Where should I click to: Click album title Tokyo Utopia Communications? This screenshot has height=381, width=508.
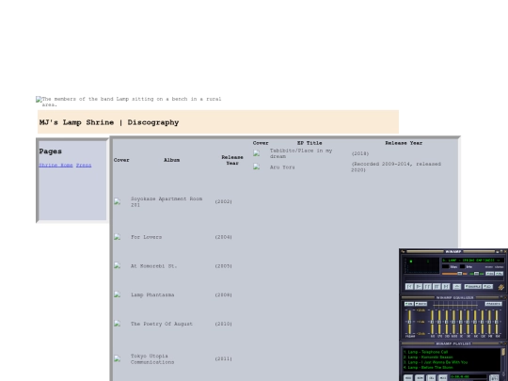click(152, 359)
